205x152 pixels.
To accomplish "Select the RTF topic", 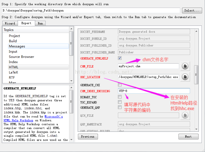I will (x=12, y=78).
